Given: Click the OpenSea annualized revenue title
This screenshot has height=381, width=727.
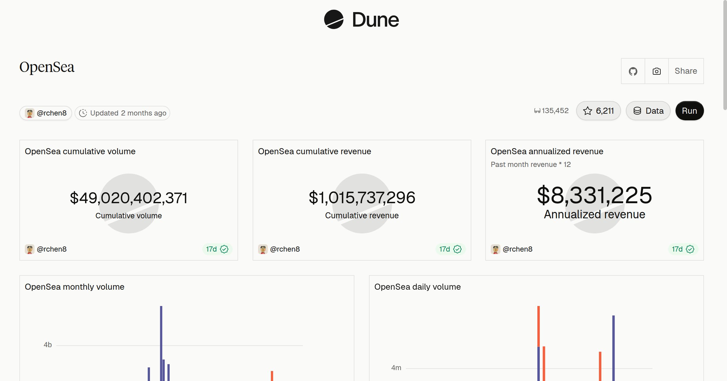Looking at the screenshot, I should pyautogui.click(x=547, y=151).
